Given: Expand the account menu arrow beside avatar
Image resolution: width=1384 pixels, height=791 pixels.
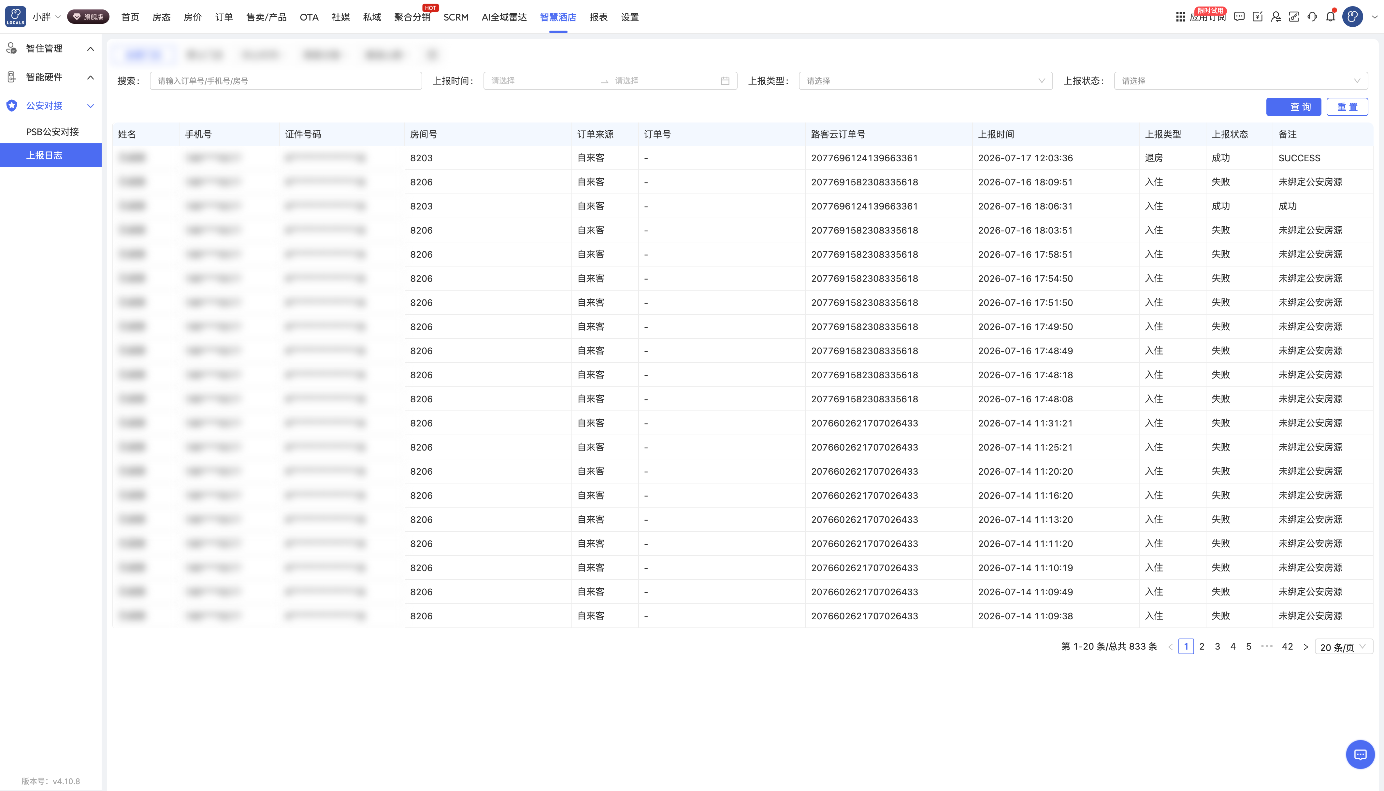Looking at the screenshot, I should (x=1374, y=17).
